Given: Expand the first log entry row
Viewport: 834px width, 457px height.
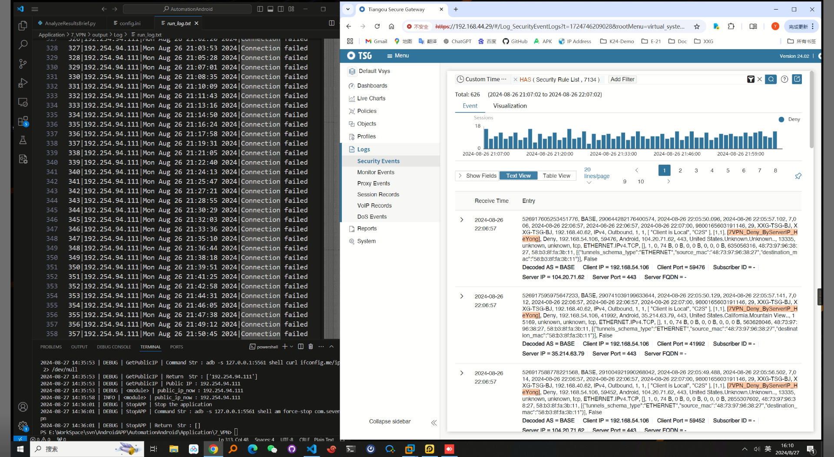Looking at the screenshot, I should [462, 220].
